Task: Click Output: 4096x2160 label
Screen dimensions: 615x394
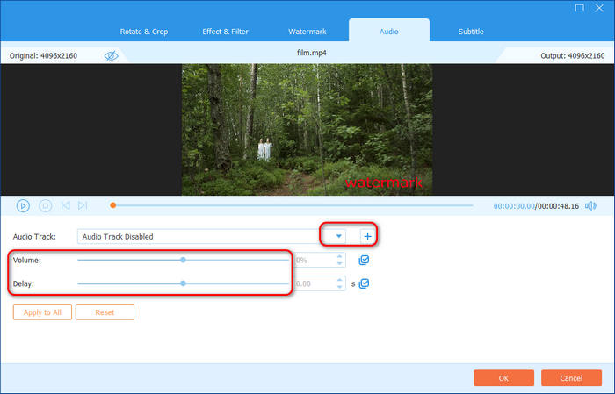Action: click(x=573, y=55)
